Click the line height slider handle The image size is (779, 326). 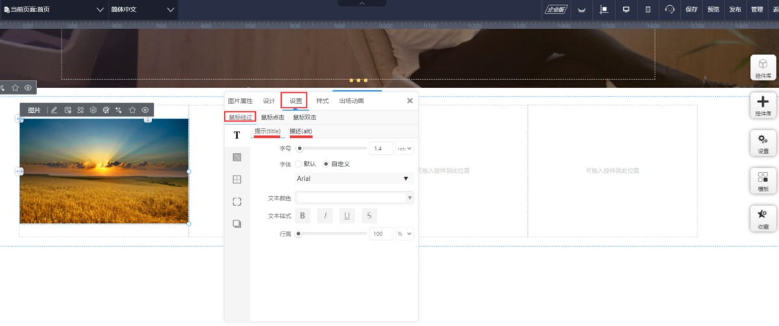[299, 234]
